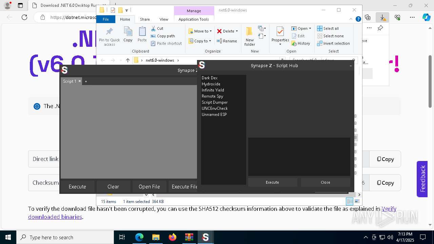
Task: Open the Move to dropdown
Action: (200, 31)
